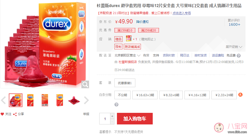Select the ¥2.33×24期 installment option
The image size is (249, 134).
(224, 95)
